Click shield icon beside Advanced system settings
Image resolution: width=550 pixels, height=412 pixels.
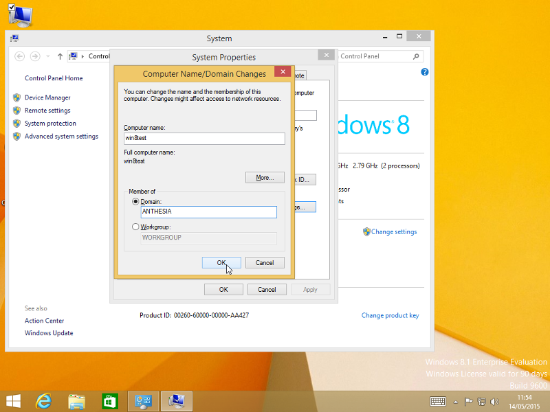16,136
